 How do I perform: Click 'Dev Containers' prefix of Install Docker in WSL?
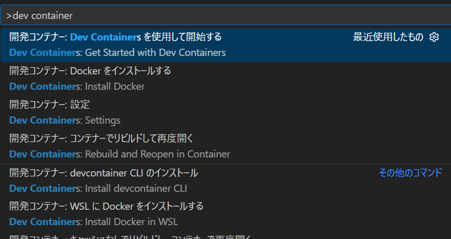point(44,222)
